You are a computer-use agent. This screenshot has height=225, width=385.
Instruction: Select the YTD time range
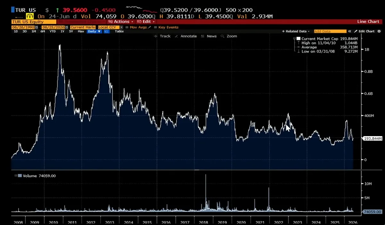pos(53,31)
